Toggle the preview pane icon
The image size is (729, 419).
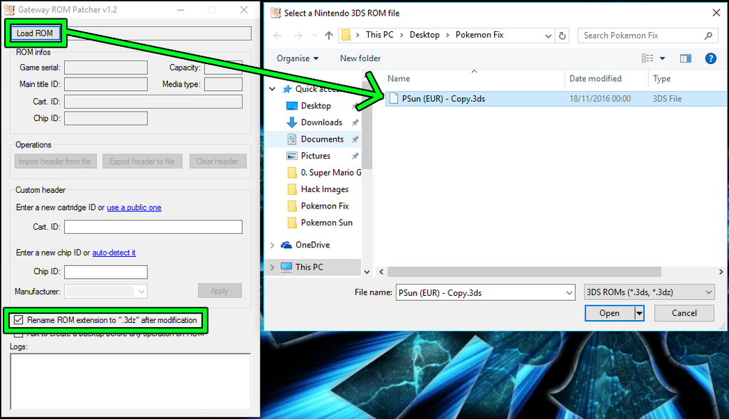pos(686,58)
